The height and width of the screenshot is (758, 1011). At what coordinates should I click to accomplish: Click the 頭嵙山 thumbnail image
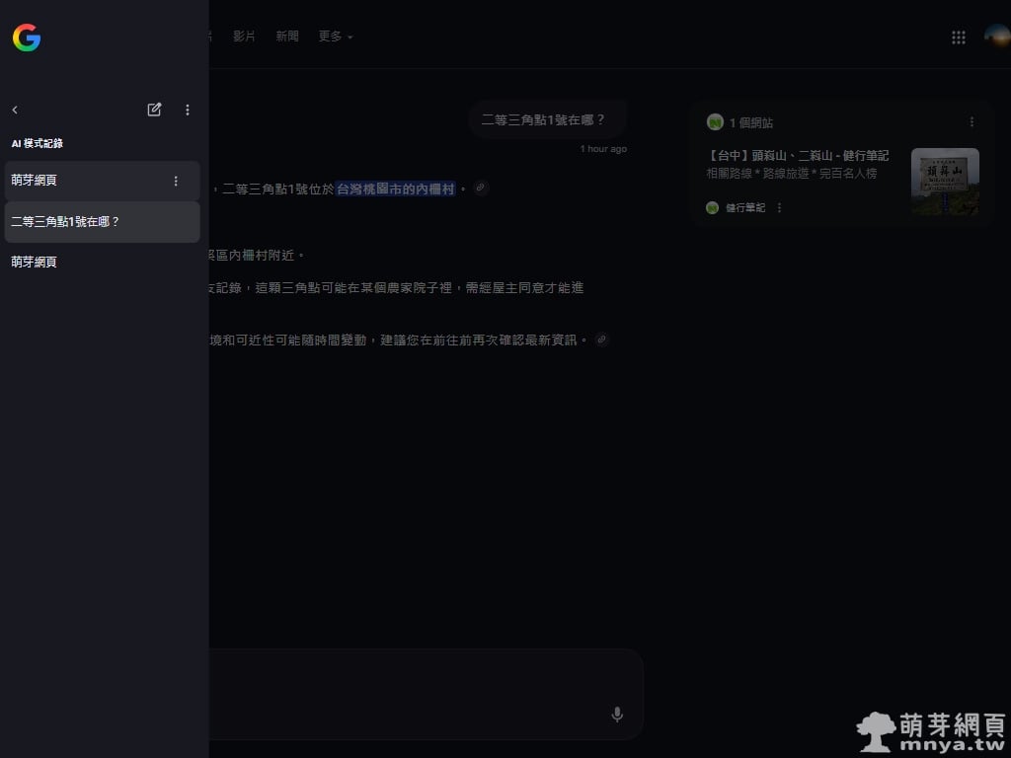coord(945,182)
